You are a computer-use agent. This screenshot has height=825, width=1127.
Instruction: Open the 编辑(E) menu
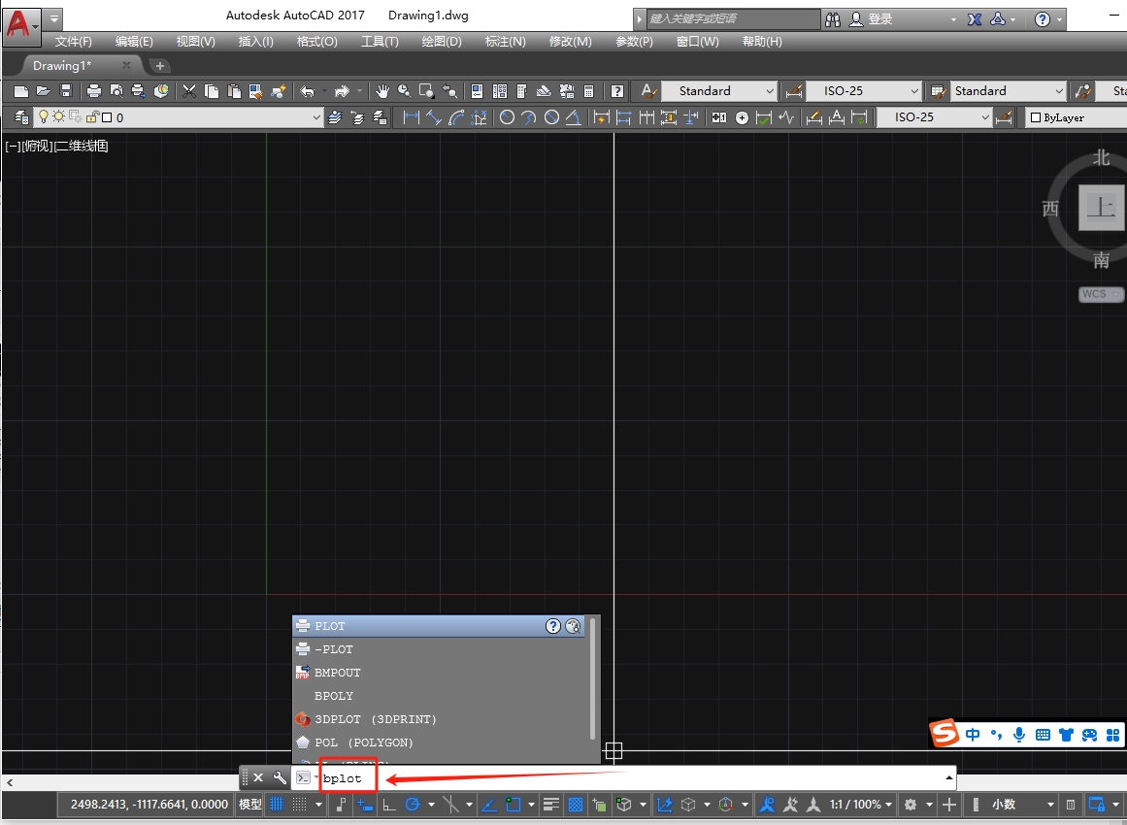tap(134, 42)
